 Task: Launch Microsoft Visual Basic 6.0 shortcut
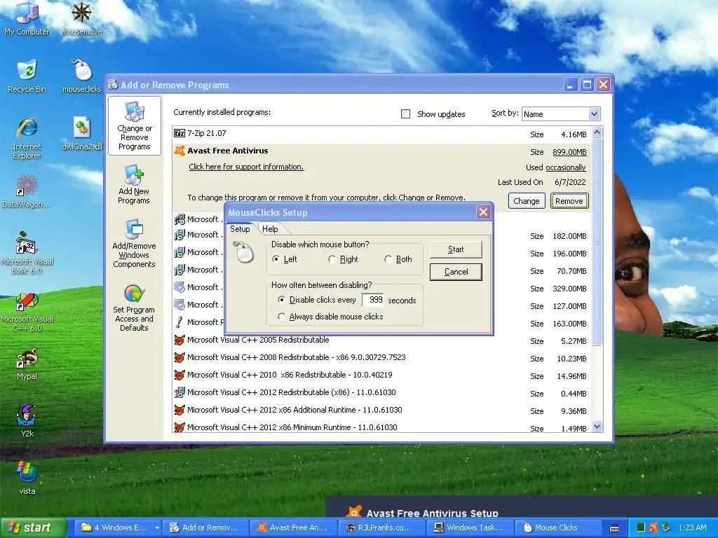[27, 253]
